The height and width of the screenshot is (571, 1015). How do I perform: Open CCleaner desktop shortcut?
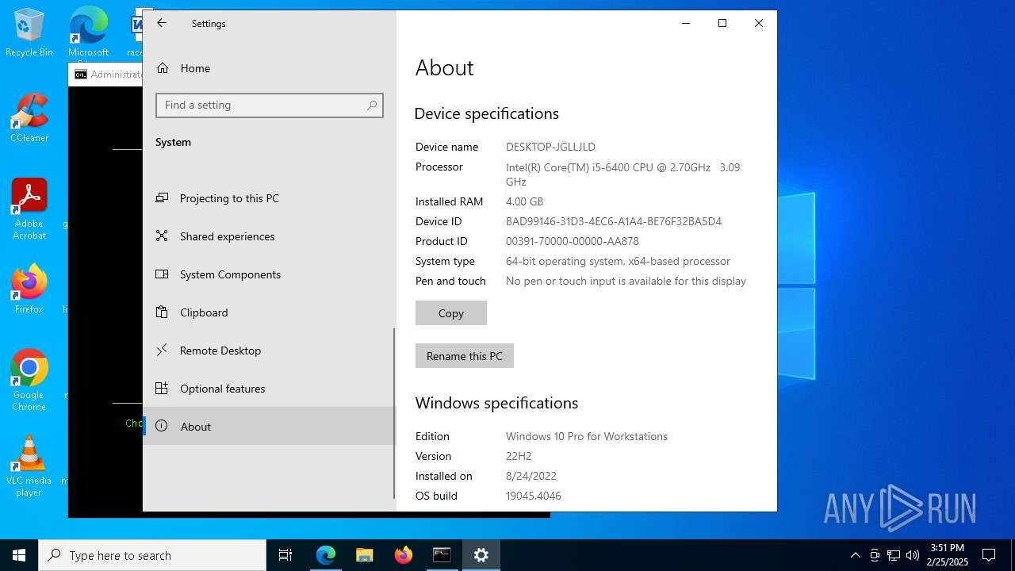(x=29, y=119)
